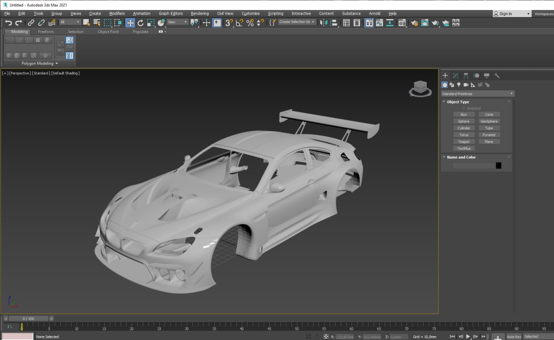
Task: Toggle Window/Crossing selection mode
Action: pyautogui.click(x=118, y=22)
